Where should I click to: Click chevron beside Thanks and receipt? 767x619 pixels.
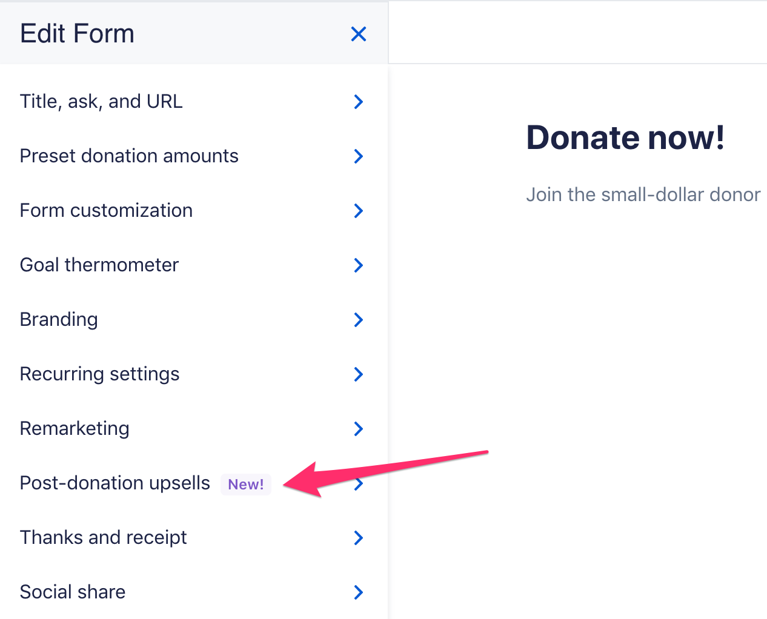359,538
